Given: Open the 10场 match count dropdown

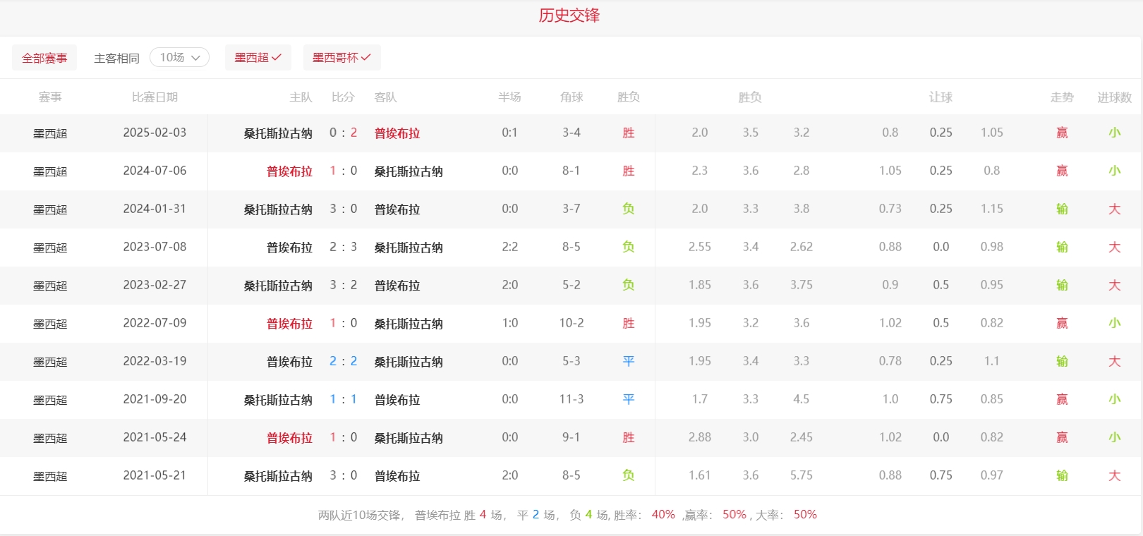Looking at the screenshot, I should [179, 57].
